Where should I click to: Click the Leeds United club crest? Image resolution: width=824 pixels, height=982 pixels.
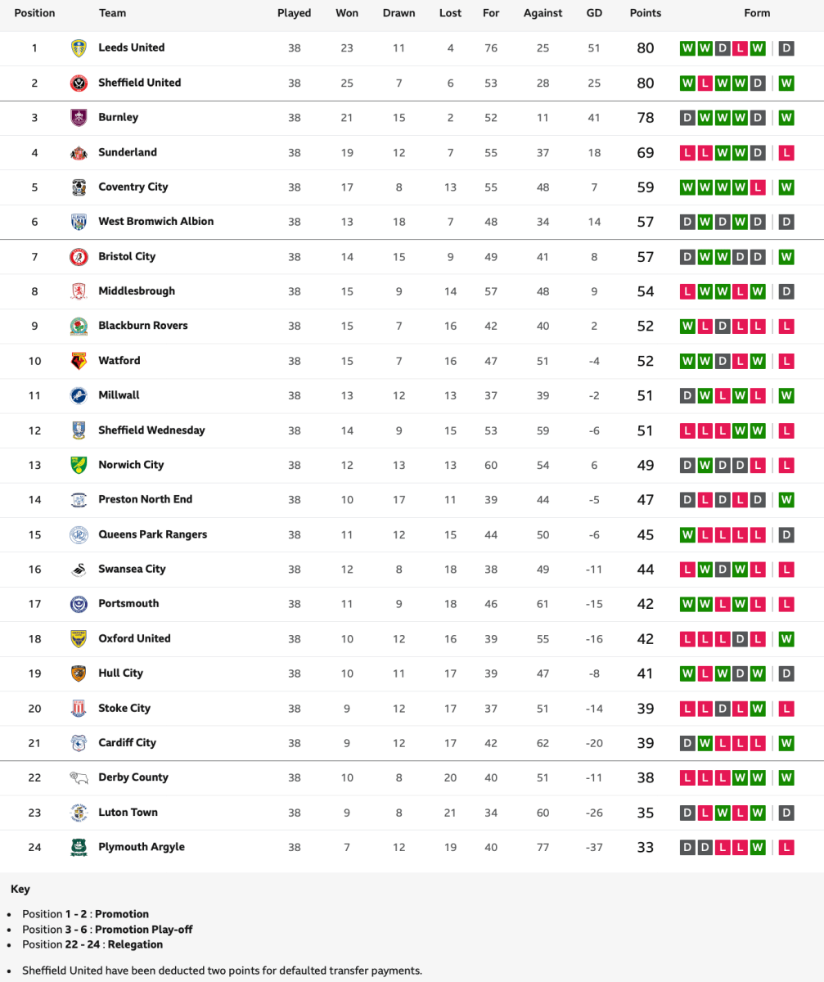tap(79, 48)
